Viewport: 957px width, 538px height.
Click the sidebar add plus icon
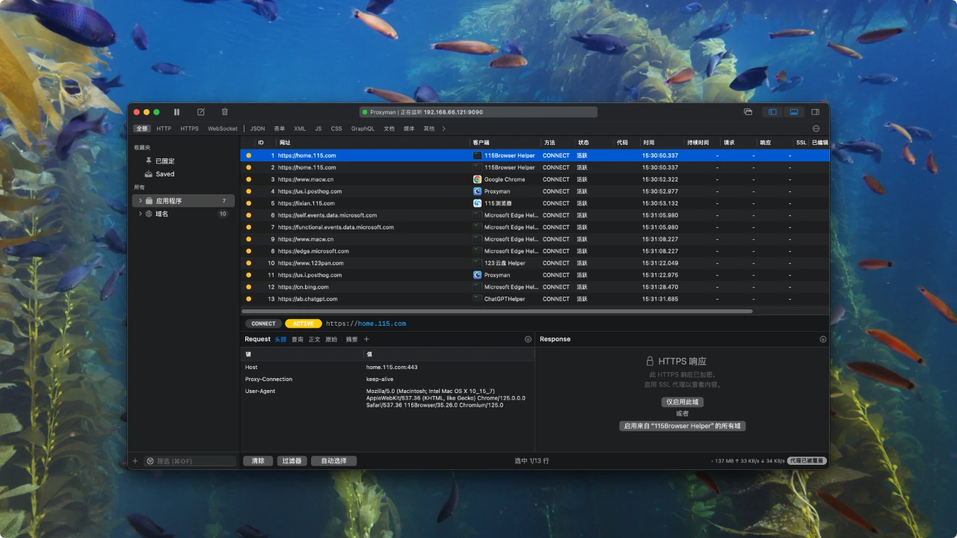tap(135, 461)
